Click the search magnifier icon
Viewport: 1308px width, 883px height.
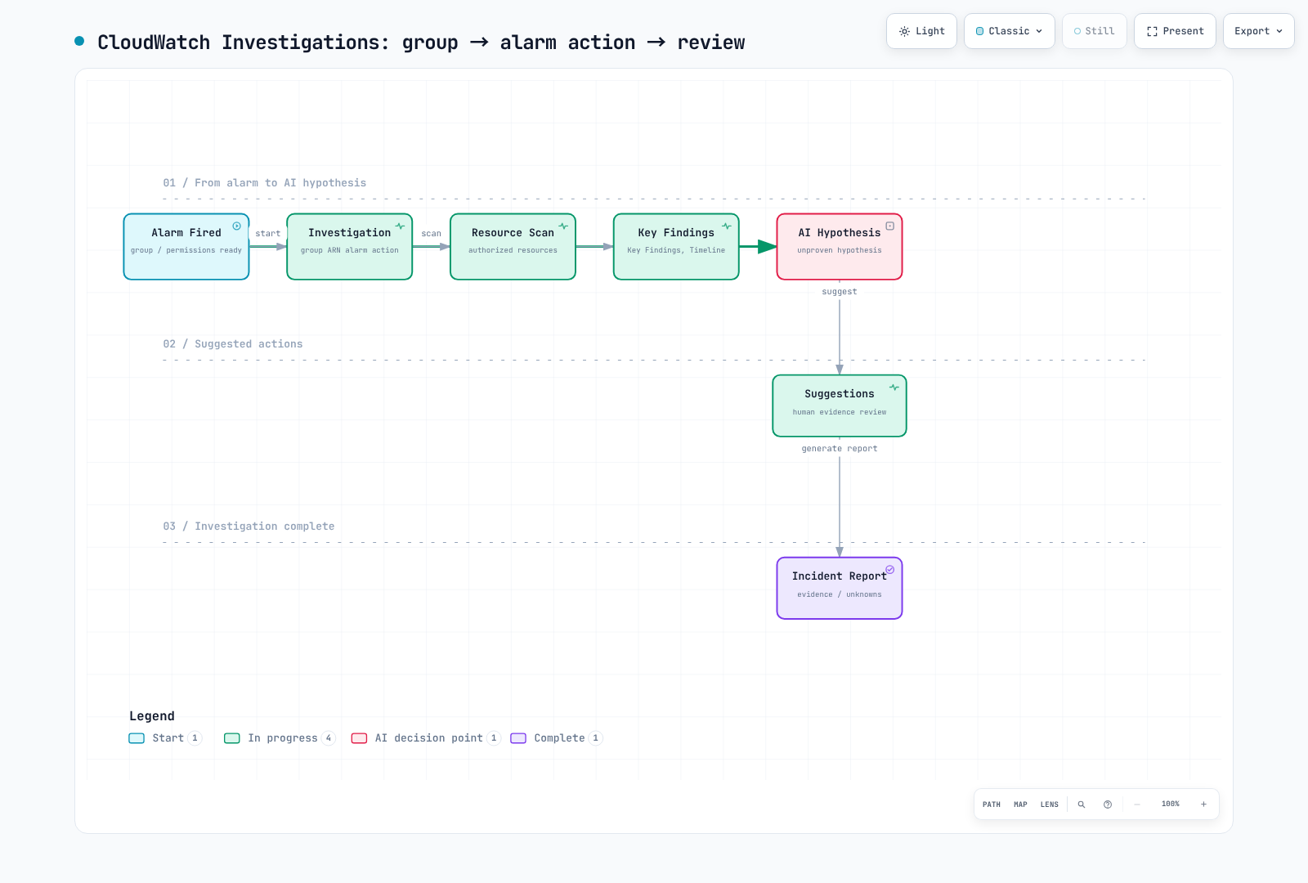pos(1082,805)
